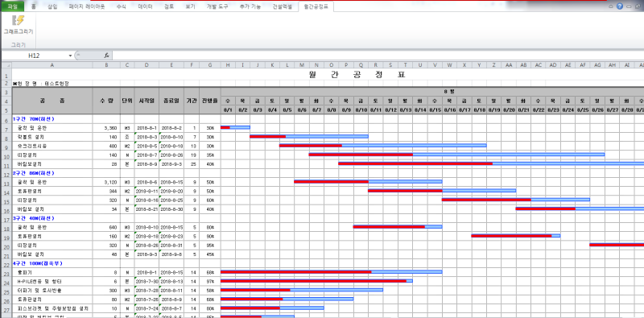
Task: Click the 그래프그리기 lightning graph icon
Action: click(x=18, y=21)
